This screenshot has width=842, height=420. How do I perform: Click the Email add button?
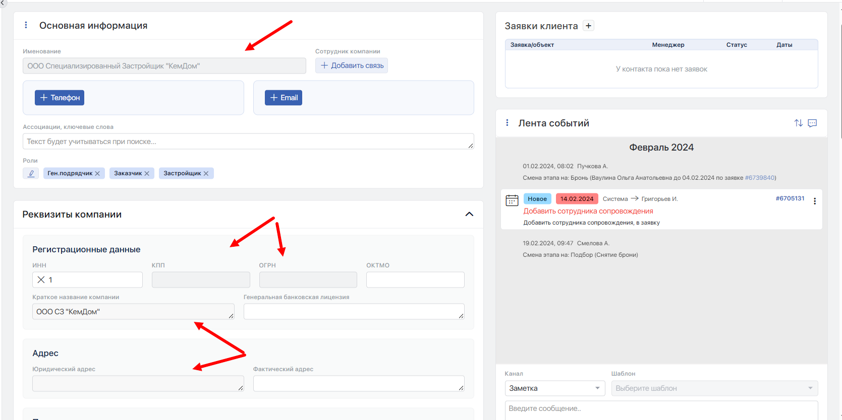(x=284, y=98)
